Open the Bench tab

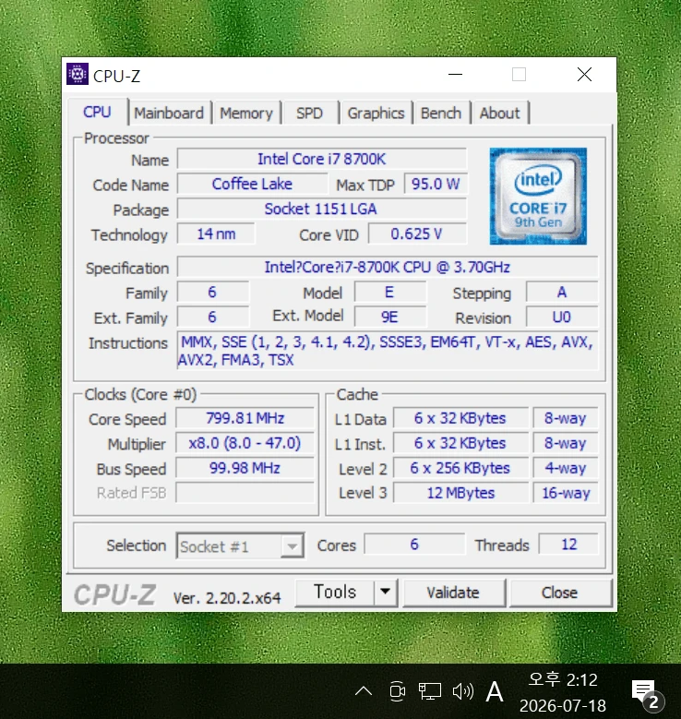(441, 113)
